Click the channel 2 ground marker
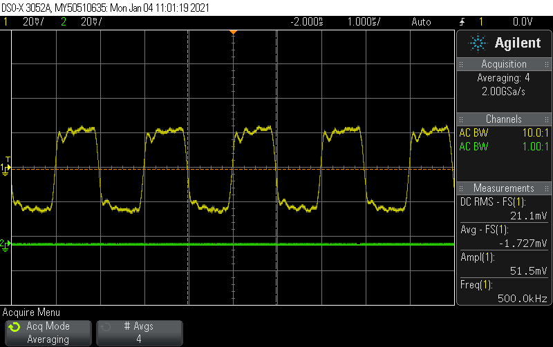The image size is (553, 347). (x=6, y=244)
